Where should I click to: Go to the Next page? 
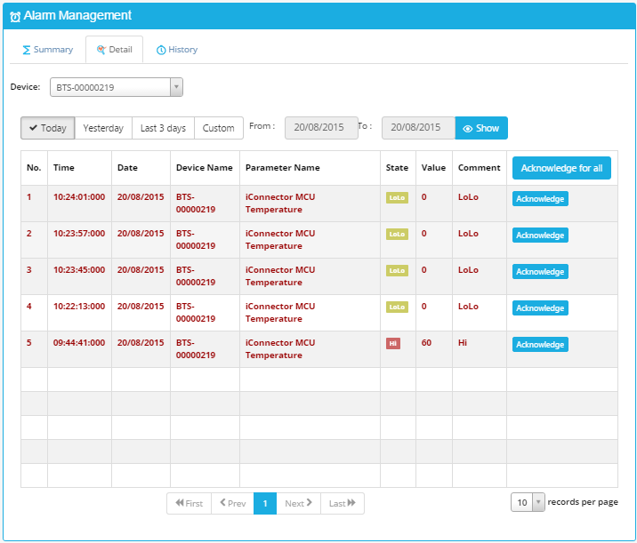[299, 504]
